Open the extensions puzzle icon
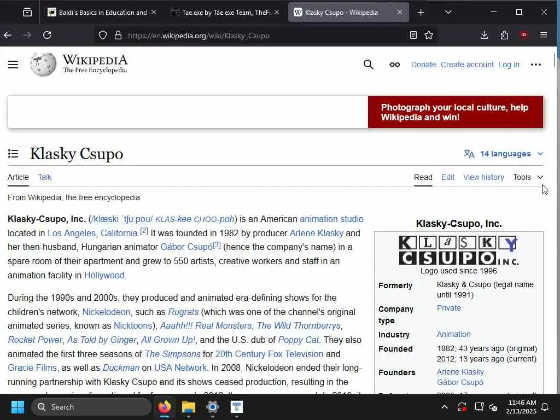 coord(504,35)
